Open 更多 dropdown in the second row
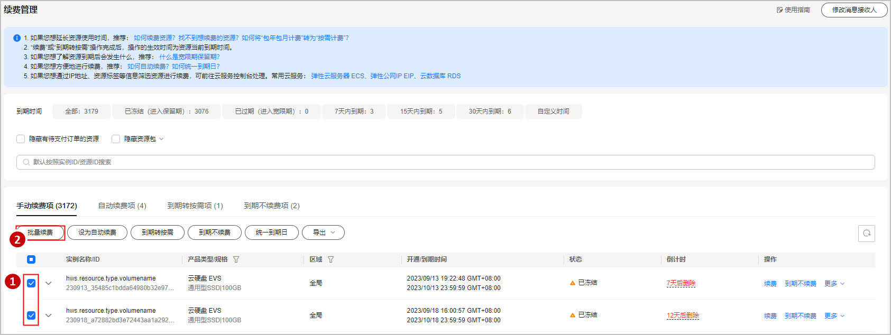 [834, 316]
